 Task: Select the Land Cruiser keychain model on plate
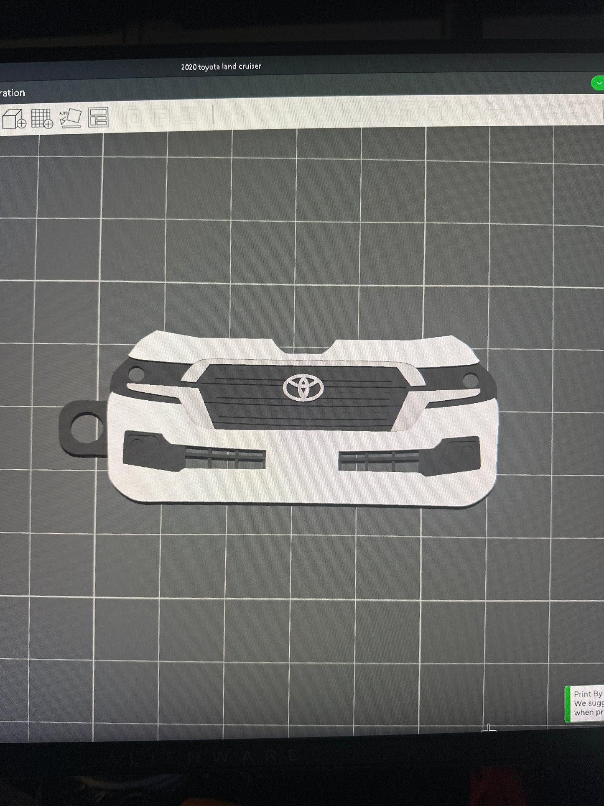279,419
